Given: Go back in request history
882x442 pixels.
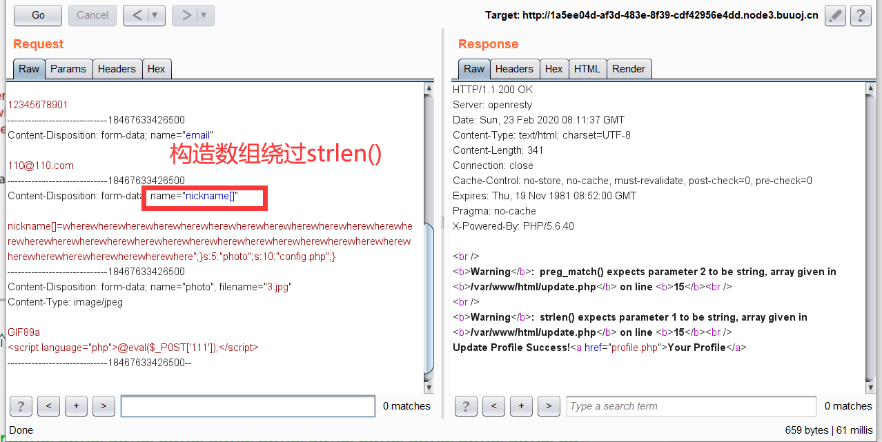Looking at the screenshot, I should click(137, 15).
